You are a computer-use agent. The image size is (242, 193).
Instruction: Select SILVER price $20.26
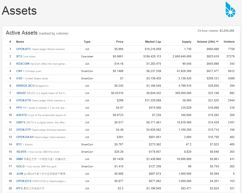point(119,152)
